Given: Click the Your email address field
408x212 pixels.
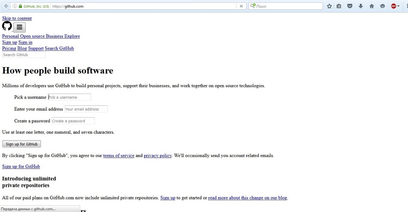Looking at the screenshot, I should pyautogui.click(x=86, y=109).
